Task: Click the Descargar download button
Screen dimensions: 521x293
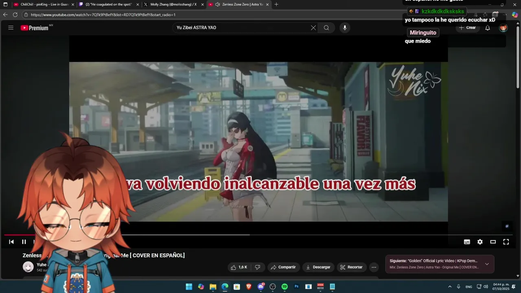Action: 318,267
